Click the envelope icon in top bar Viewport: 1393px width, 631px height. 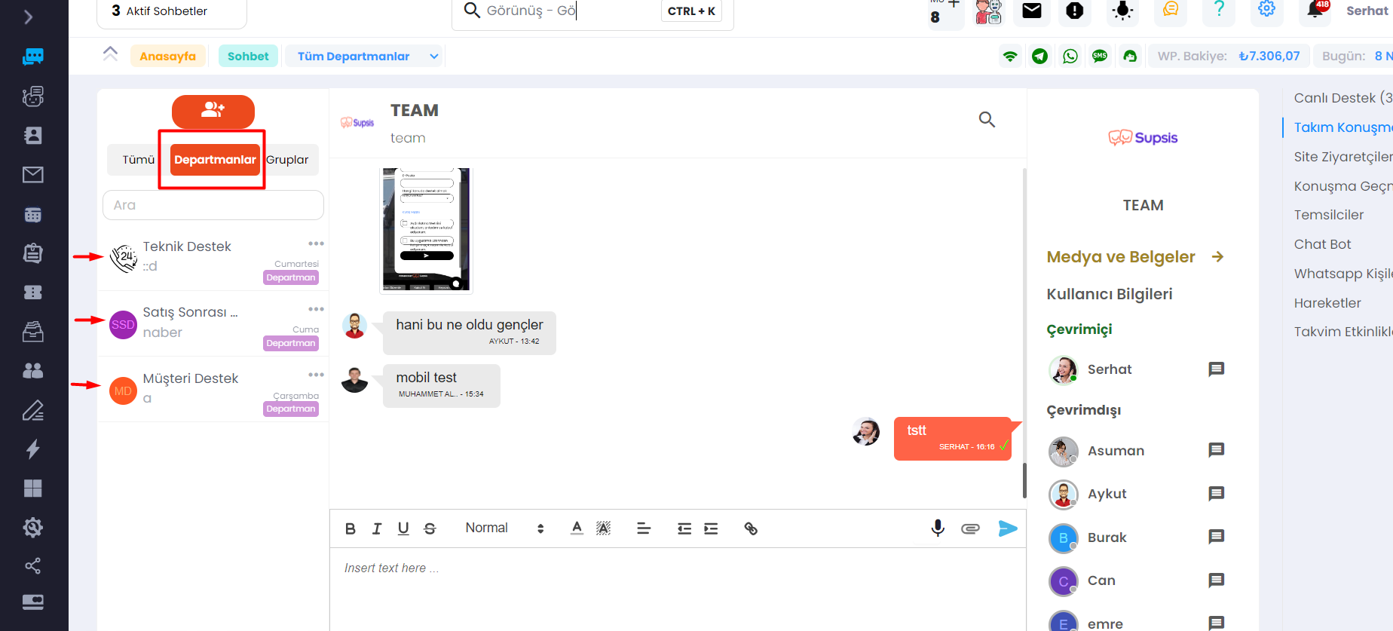tap(1032, 11)
